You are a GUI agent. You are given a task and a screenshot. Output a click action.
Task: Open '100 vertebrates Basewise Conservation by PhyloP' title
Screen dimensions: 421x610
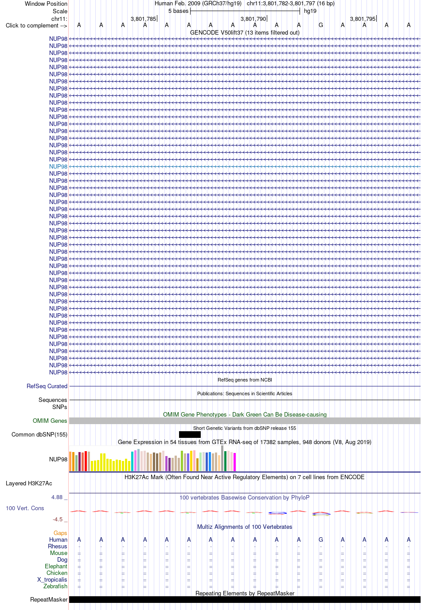pyautogui.click(x=245, y=497)
